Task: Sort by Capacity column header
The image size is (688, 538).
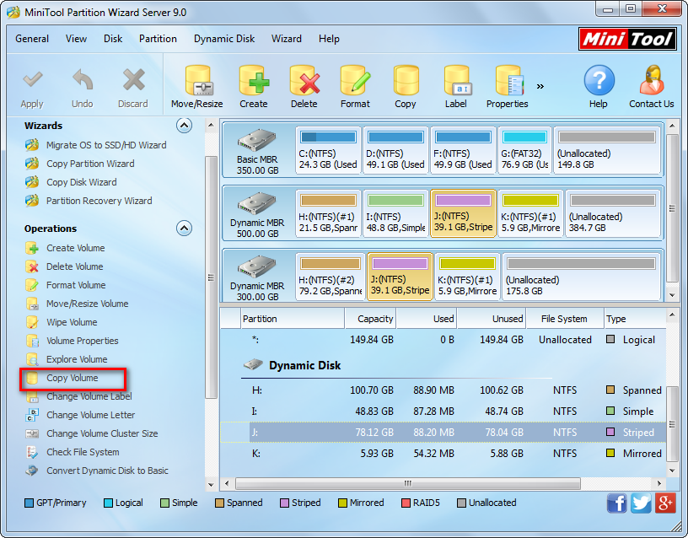Action: coord(370,319)
